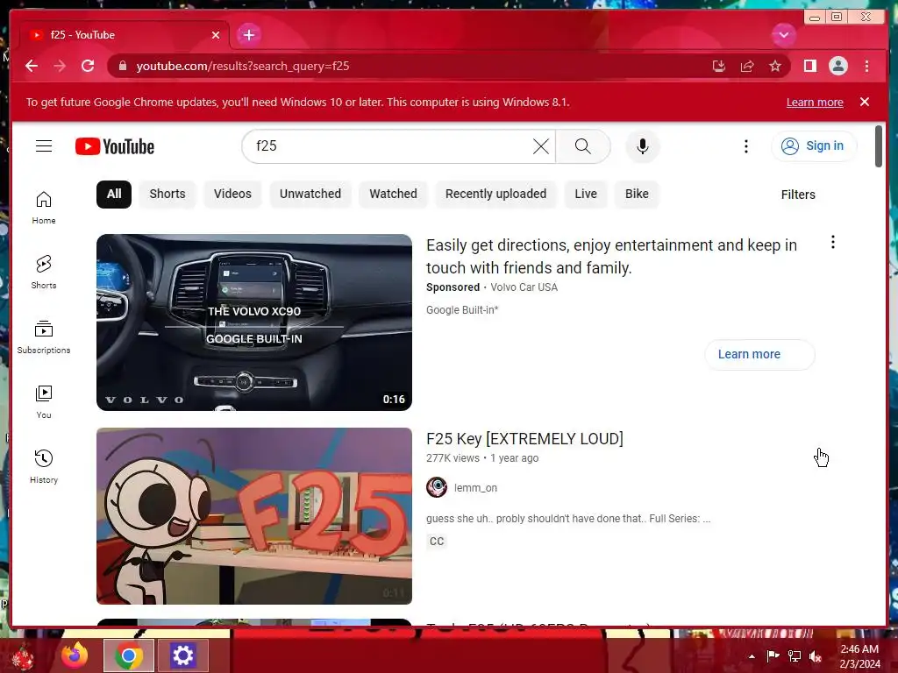Open the Action Center flag tray icon
Viewport: 898px width, 673px height.
[x=773, y=656]
